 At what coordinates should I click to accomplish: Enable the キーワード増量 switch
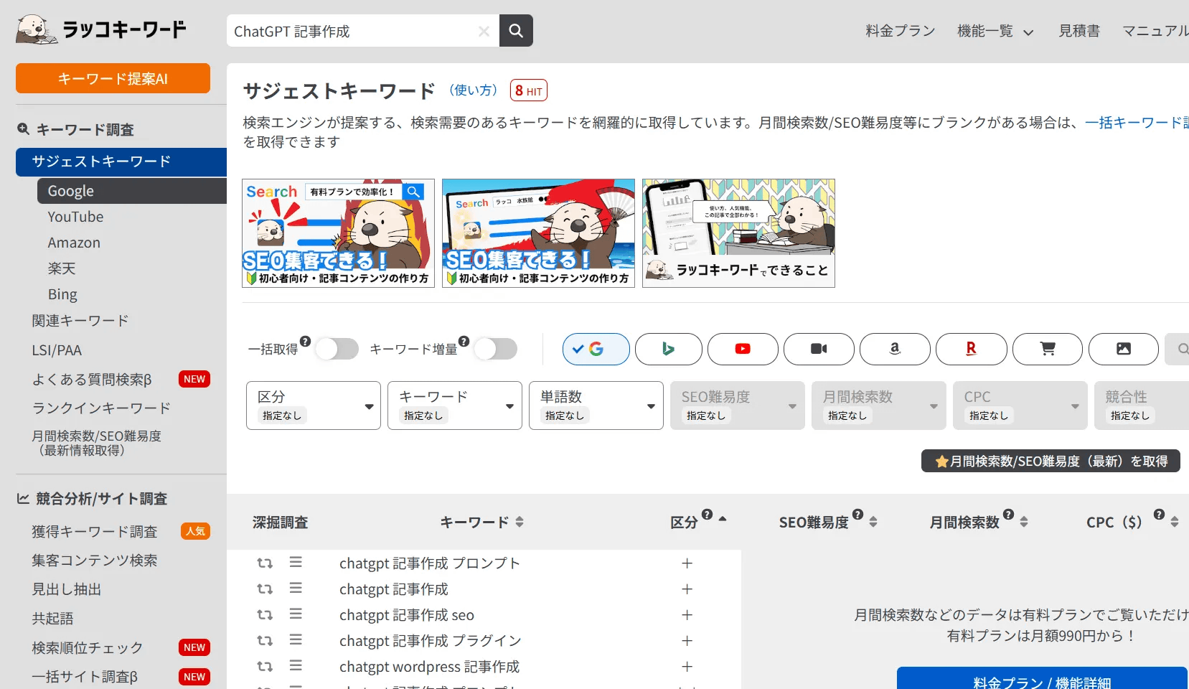495,349
